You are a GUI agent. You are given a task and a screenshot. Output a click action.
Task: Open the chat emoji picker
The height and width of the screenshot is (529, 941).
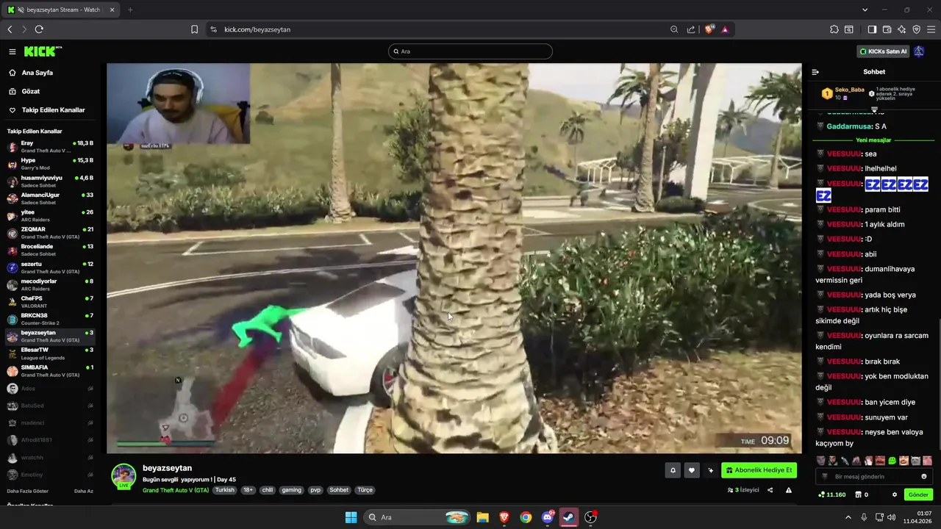924,476
